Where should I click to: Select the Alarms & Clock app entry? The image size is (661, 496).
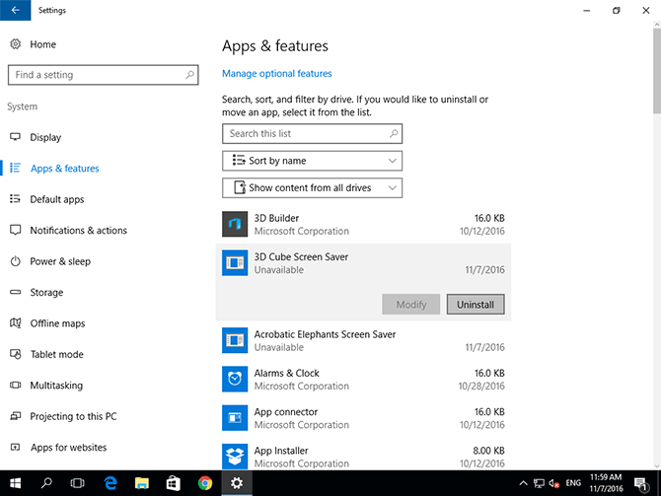[363, 380]
